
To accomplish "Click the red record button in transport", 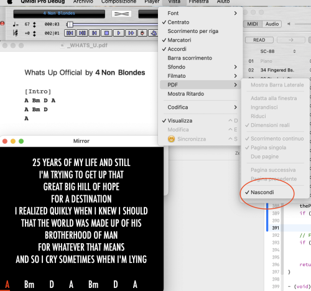I will [x=142, y=33].
